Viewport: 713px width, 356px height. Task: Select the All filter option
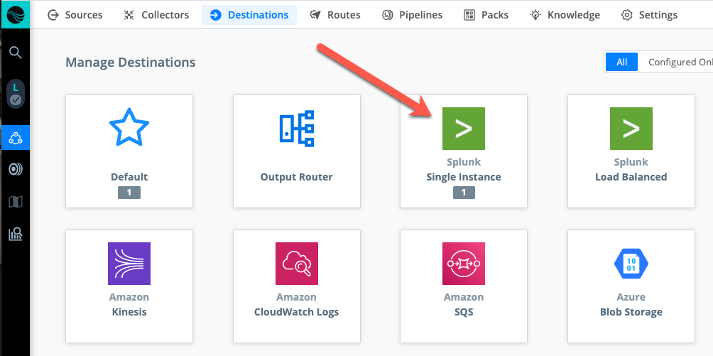coord(621,62)
